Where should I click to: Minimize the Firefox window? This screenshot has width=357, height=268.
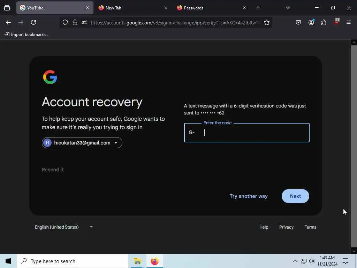click(x=317, y=8)
